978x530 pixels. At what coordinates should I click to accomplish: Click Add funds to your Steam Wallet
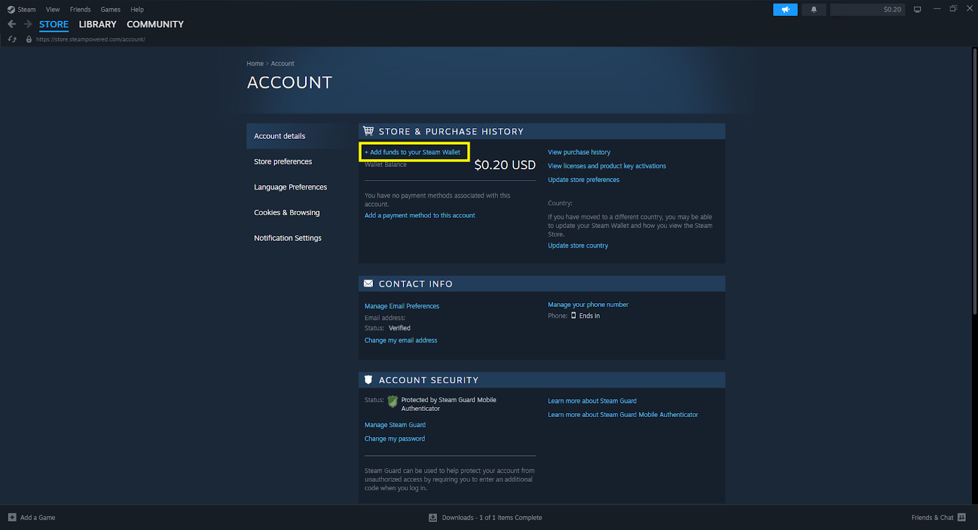(x=413, y=152)
